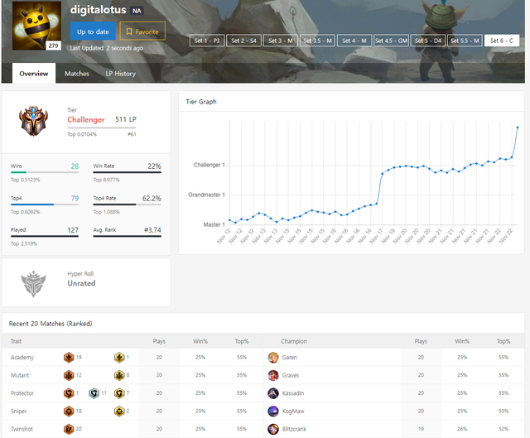
Task: Click the Sniper trait row name
Action: [18, 411]
